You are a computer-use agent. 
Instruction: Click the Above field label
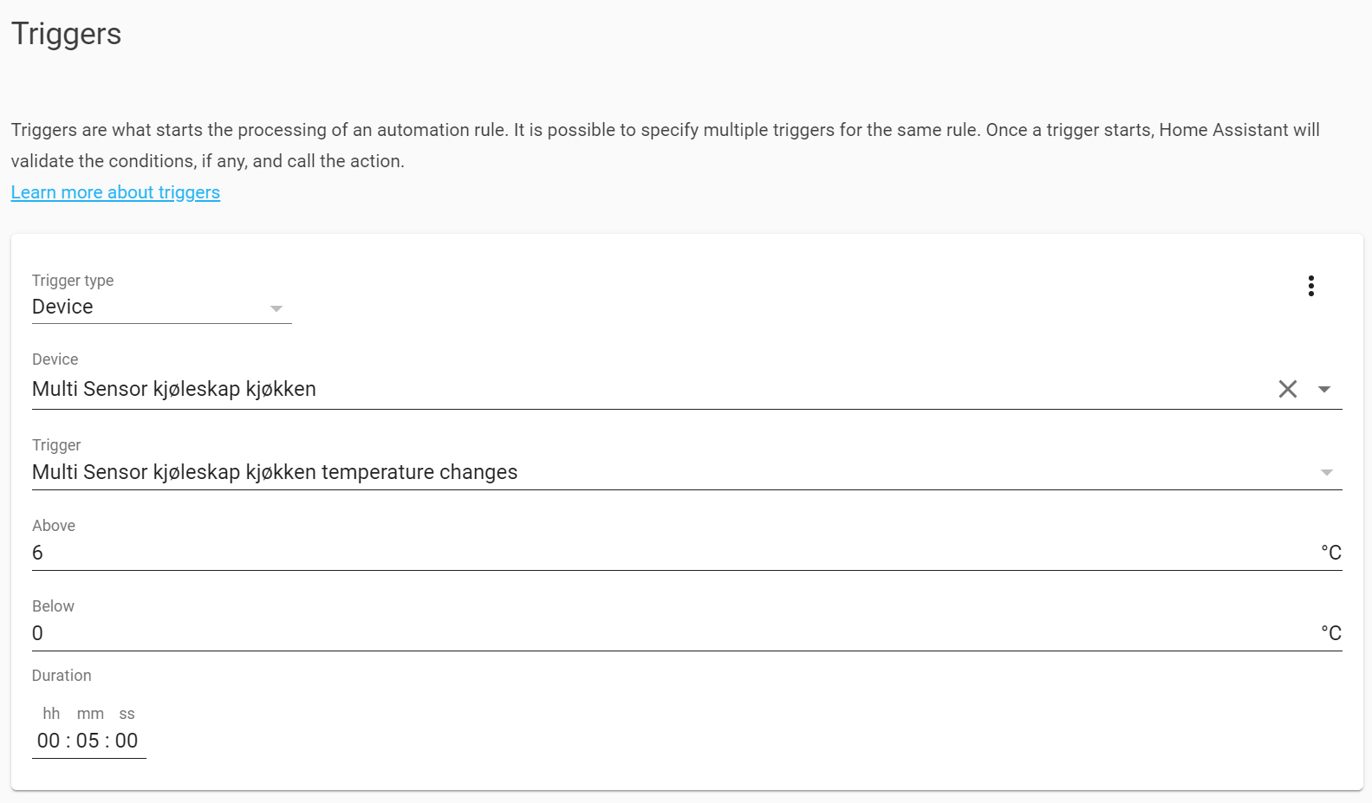[54, 526]
